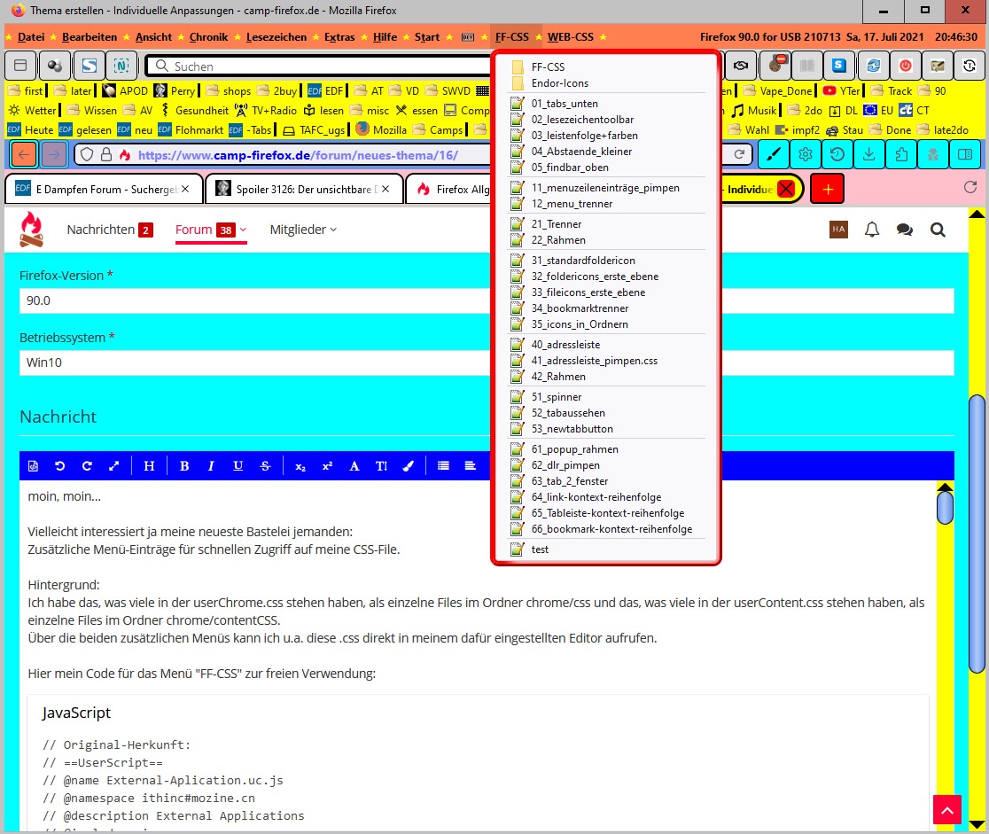Open text color brush in editor

coord(408,465)
